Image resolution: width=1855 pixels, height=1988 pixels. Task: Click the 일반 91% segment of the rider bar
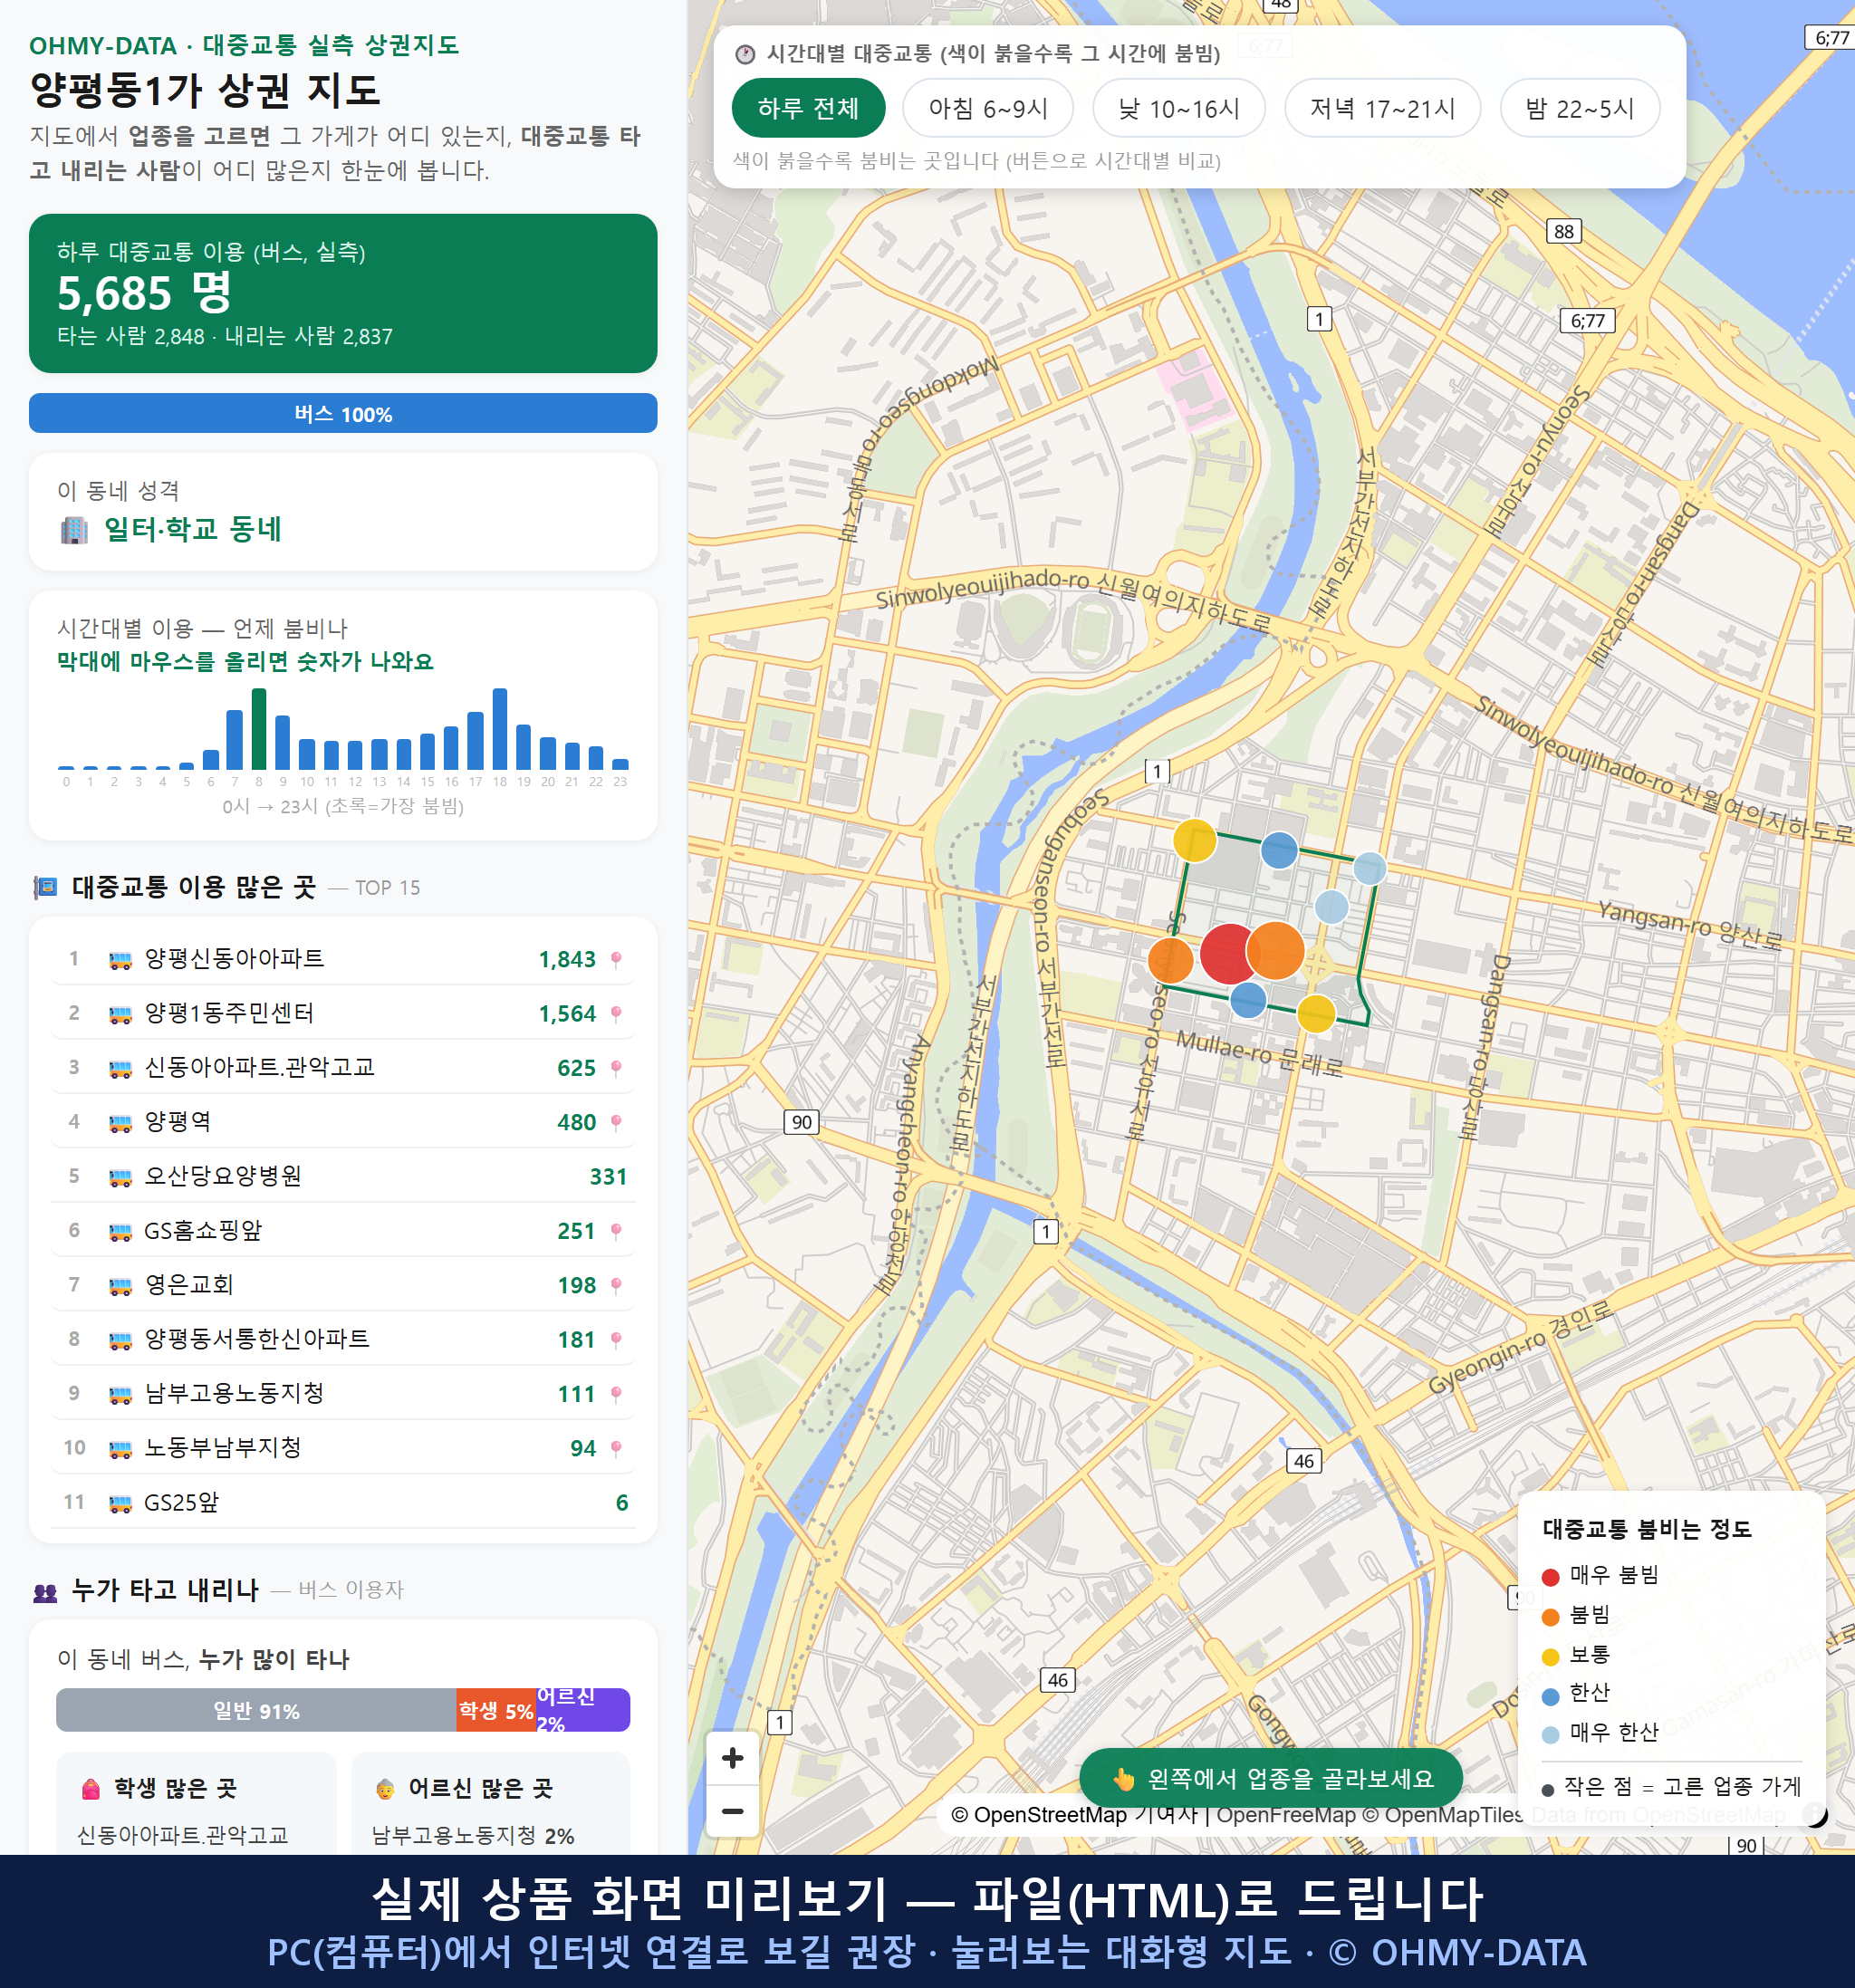(256, 1710)
